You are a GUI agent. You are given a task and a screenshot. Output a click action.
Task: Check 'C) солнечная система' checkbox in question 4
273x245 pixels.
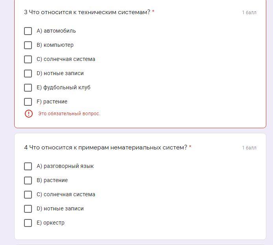pos(28,195)
